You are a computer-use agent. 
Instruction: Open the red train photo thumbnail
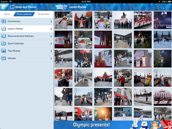[83, 114]
